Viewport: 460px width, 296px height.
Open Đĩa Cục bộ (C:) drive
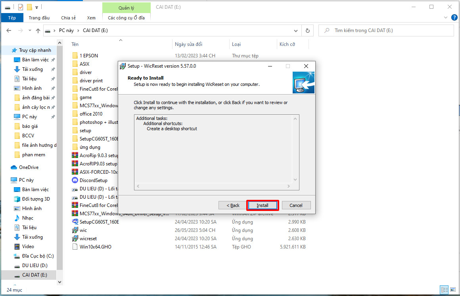[x=38, y=256]
